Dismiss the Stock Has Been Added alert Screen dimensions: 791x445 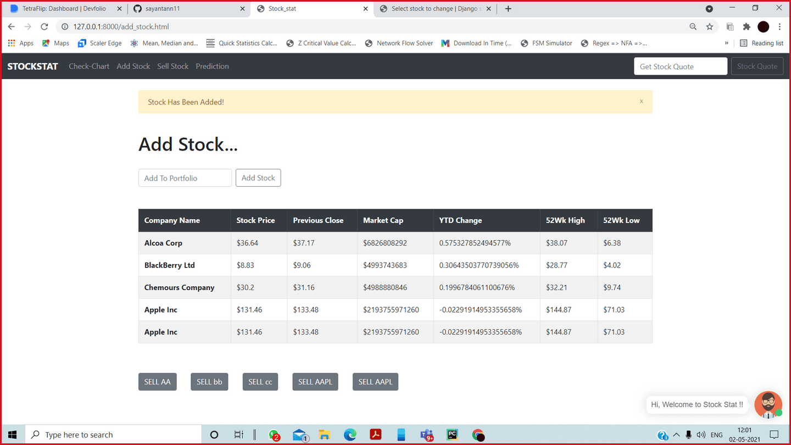(x=641, y=102)
